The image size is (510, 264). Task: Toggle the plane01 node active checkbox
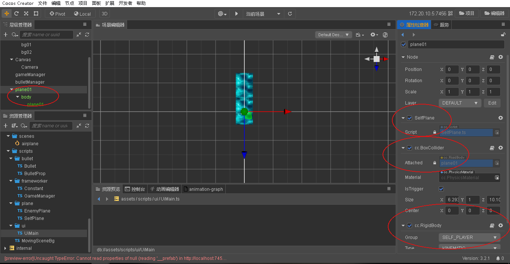tap(404, 44)
